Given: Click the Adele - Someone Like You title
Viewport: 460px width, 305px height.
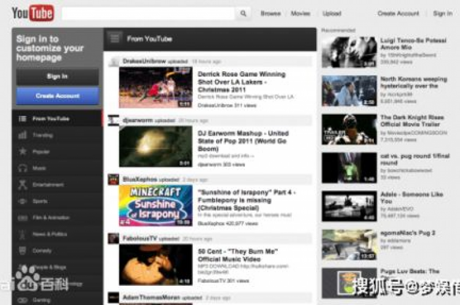Looking at the screenshot, I should point(411,198).
